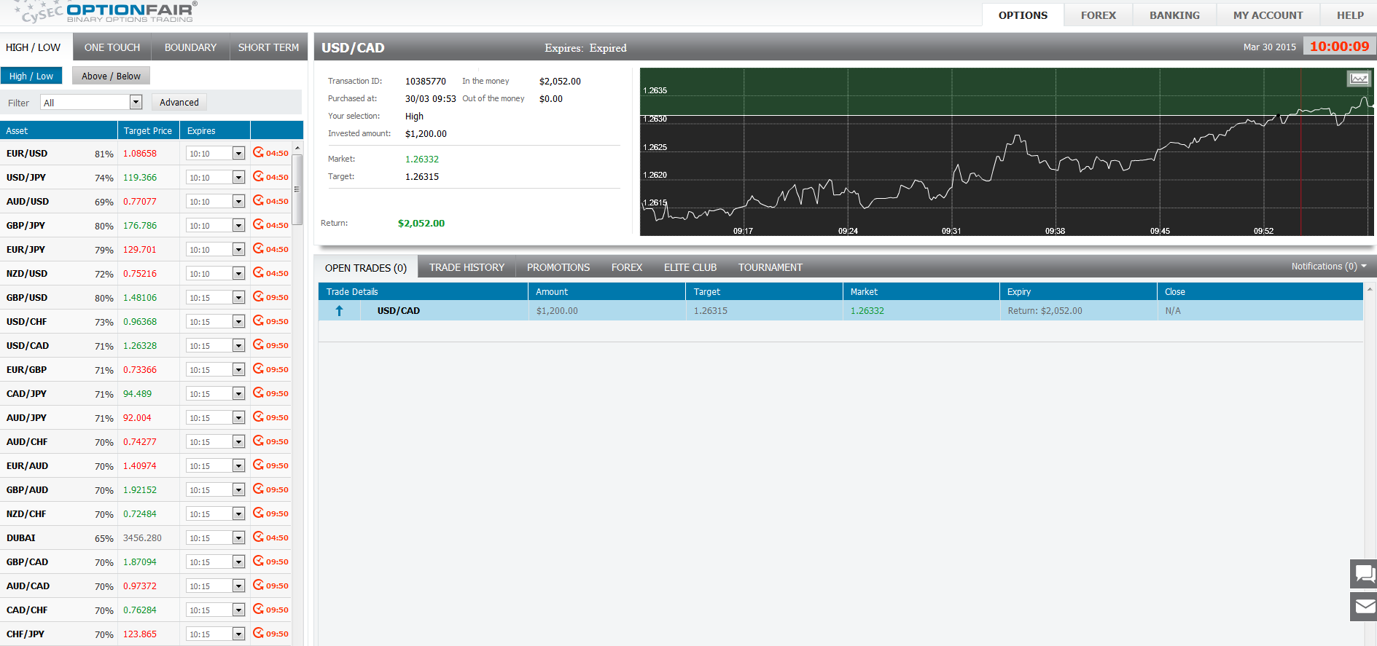Switch to the FOREX top menu
The height and width of the screenshot is (646, 1377).
point(1099,15)
